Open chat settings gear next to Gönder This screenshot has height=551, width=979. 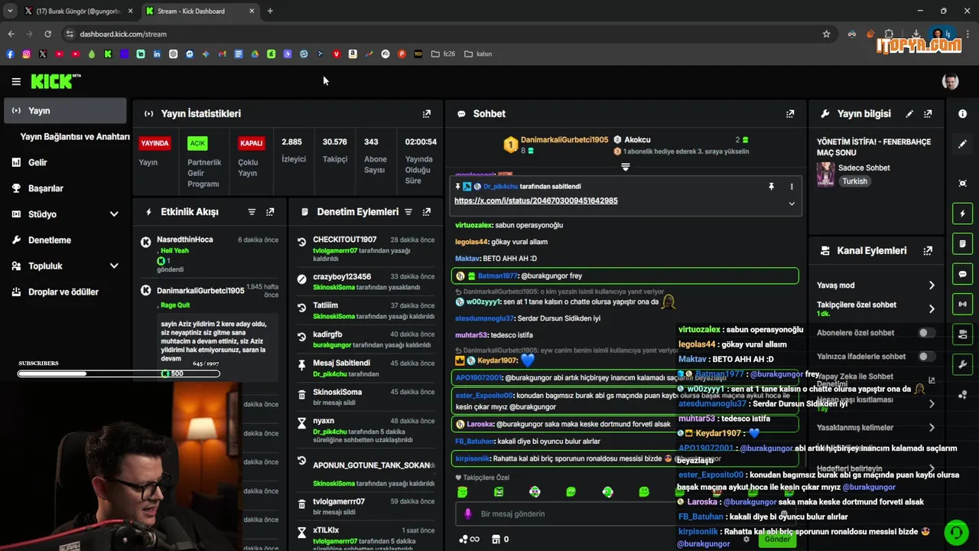[x=746, y=539]
